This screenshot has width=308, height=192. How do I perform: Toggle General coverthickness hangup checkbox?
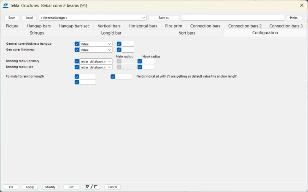77,44
